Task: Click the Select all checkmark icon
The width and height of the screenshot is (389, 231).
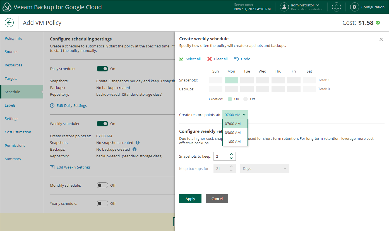Action: pos(181,59)
